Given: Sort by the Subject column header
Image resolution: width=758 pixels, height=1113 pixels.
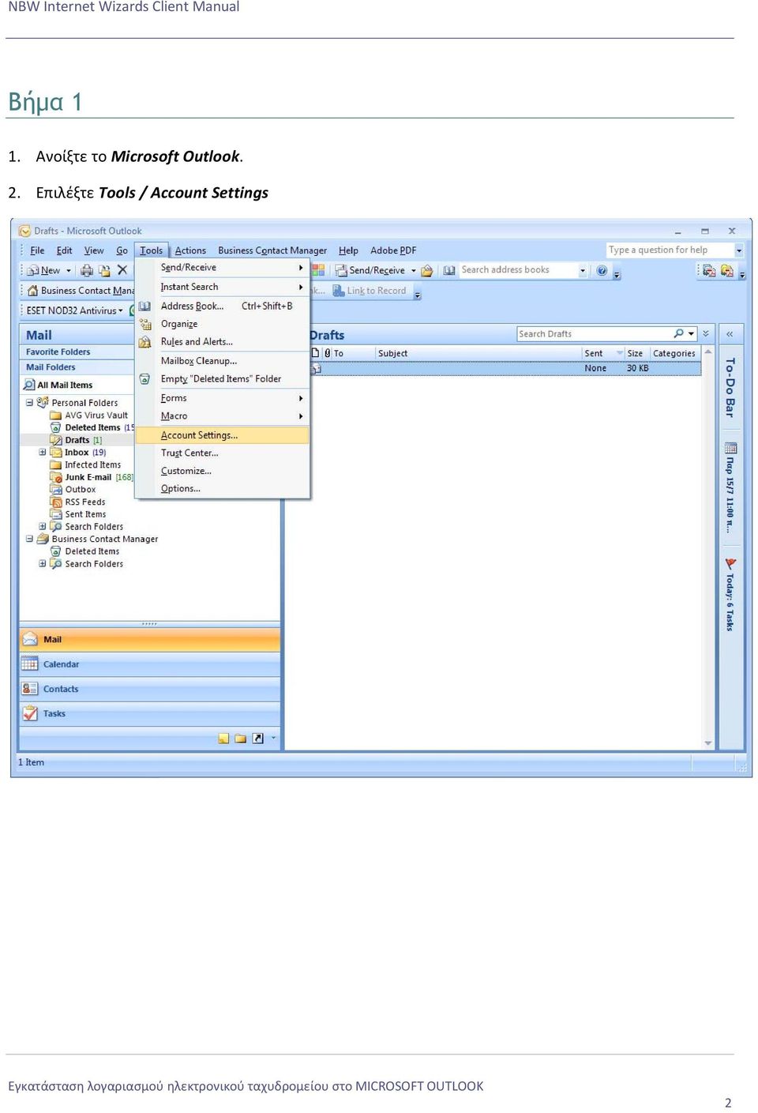Looking at the screenshot, I should click(478, 353).
